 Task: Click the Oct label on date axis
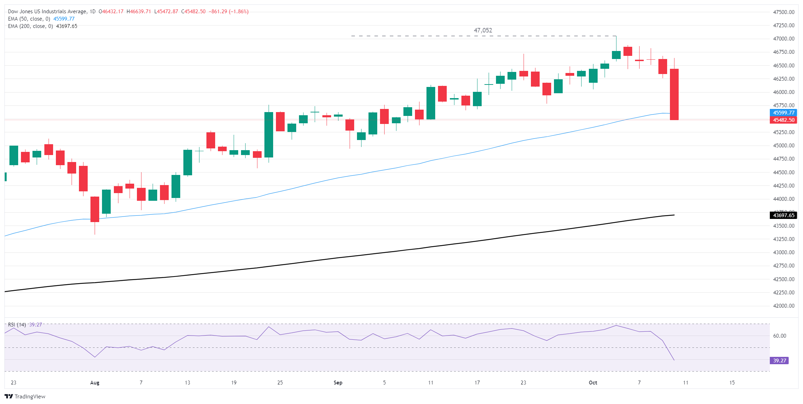point(593,383)
